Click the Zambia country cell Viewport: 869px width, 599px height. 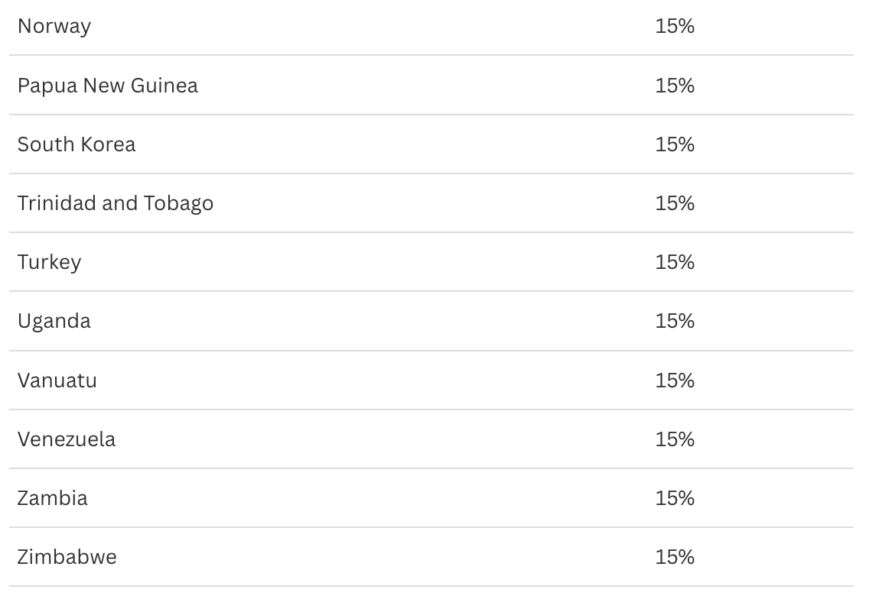(x=53, y=498)
